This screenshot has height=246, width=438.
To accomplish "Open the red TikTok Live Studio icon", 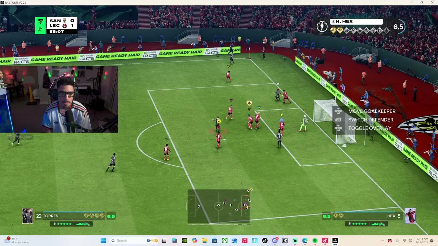I will (x=325, y=241).
